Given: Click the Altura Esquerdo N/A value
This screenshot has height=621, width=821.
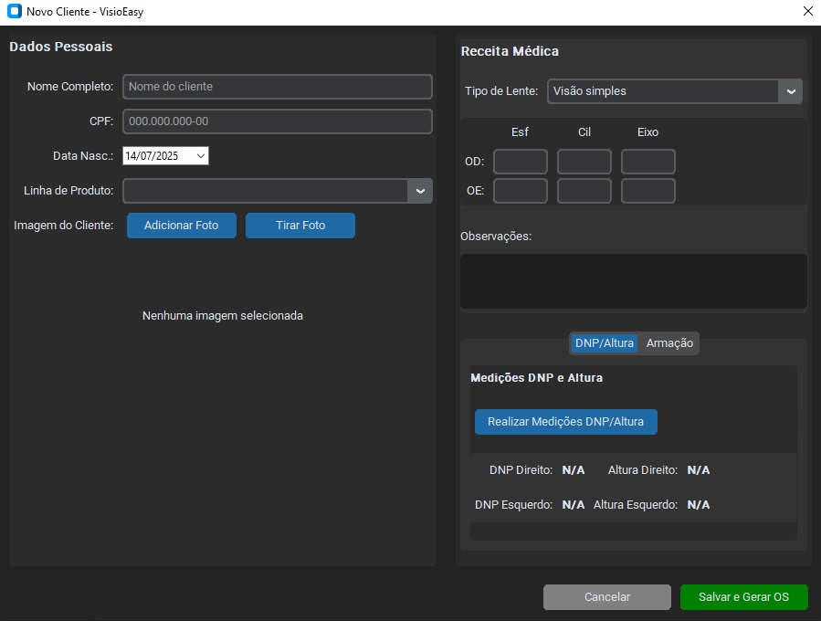Looking at the screenshot, I should coord(699,505).
